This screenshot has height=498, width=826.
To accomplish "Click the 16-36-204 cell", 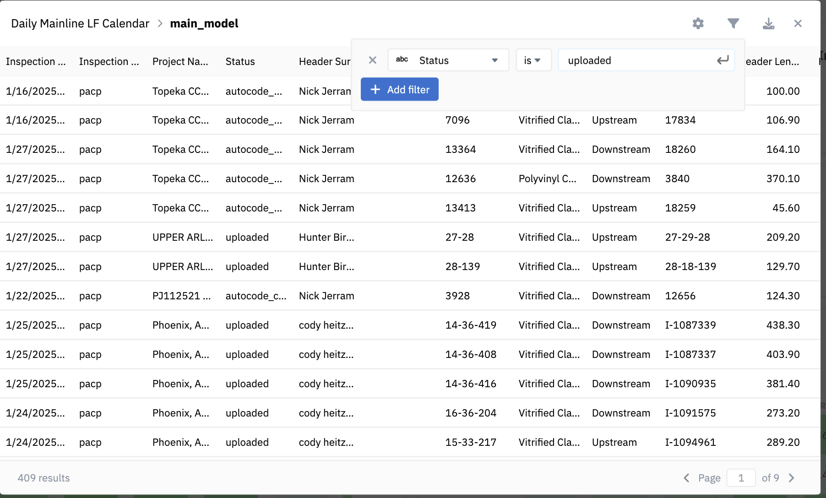I will [471, 413].
